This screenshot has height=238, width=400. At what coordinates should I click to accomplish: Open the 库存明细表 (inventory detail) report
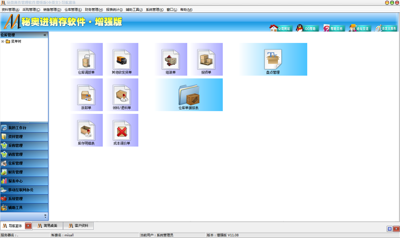(86, 130)
